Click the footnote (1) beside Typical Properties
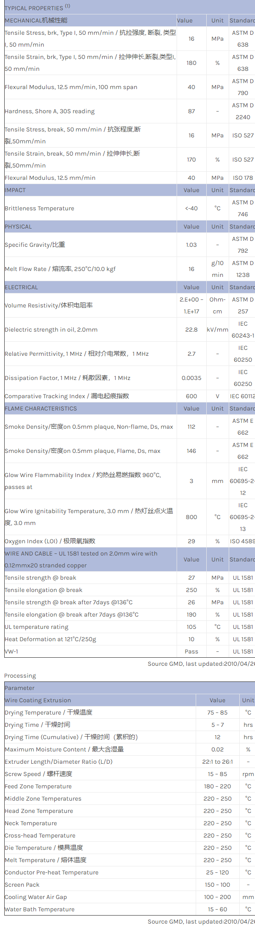Image resolution: width=255 pixels, height=927 pixels. 68,6
